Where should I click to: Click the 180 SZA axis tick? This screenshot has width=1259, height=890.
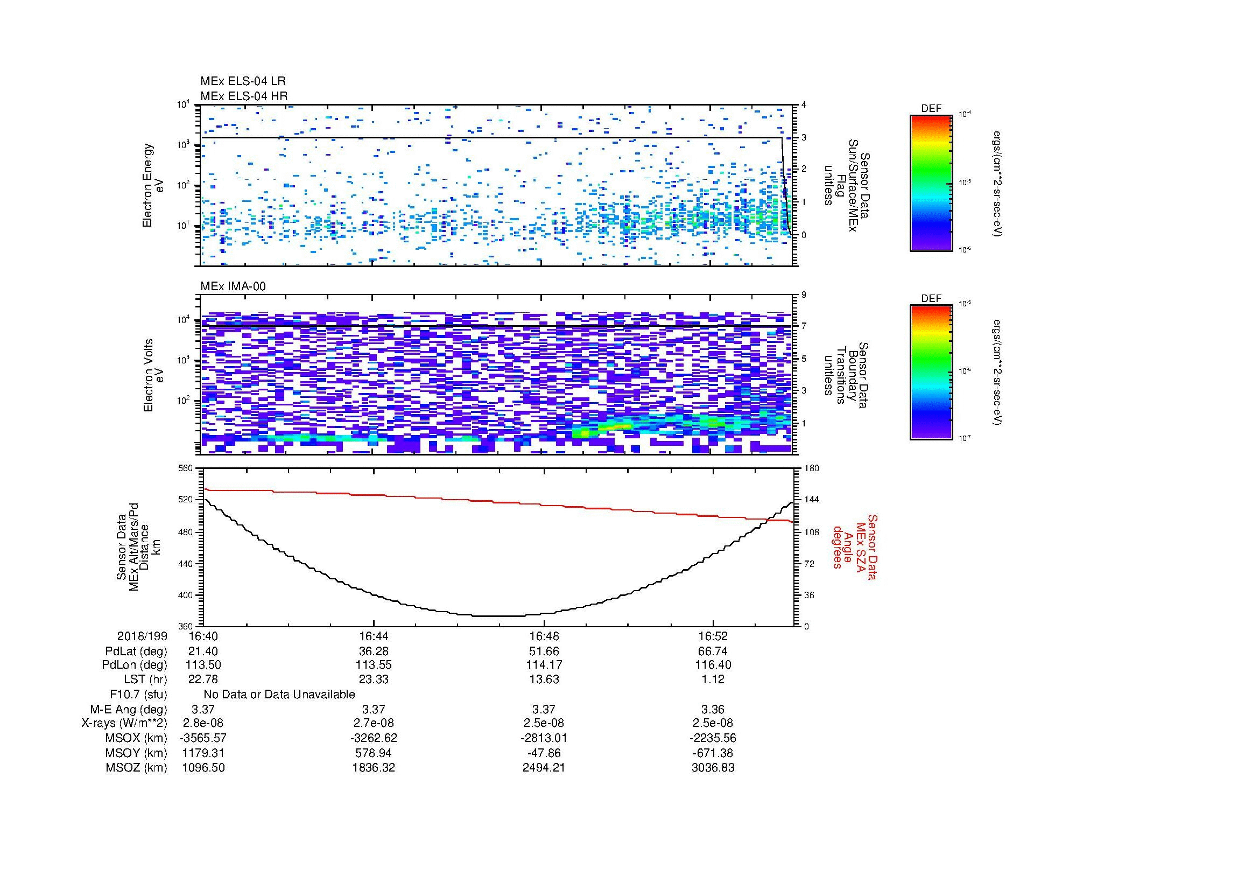811,468
